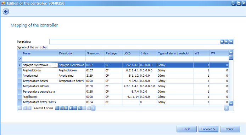Edit current record with triangle button
Viewport: 246px width, 135px height.
[x=80, y=108]
